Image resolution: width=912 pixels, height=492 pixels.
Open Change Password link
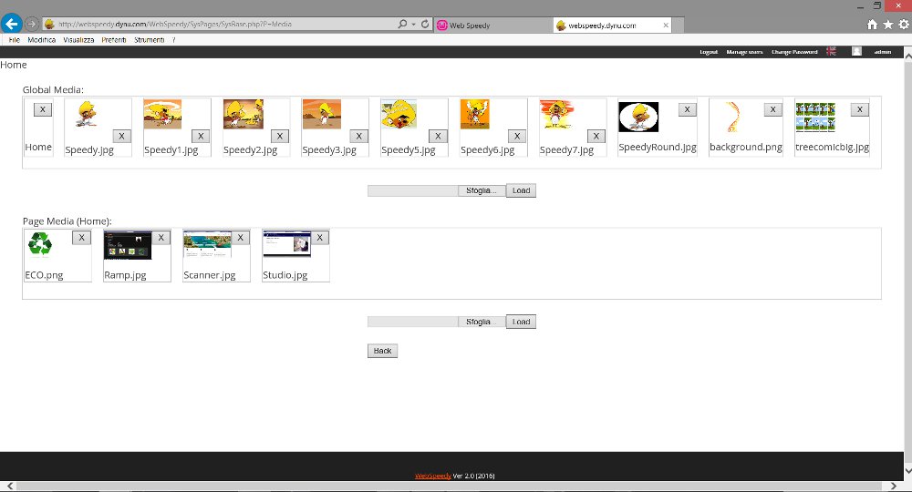(794, 52)
